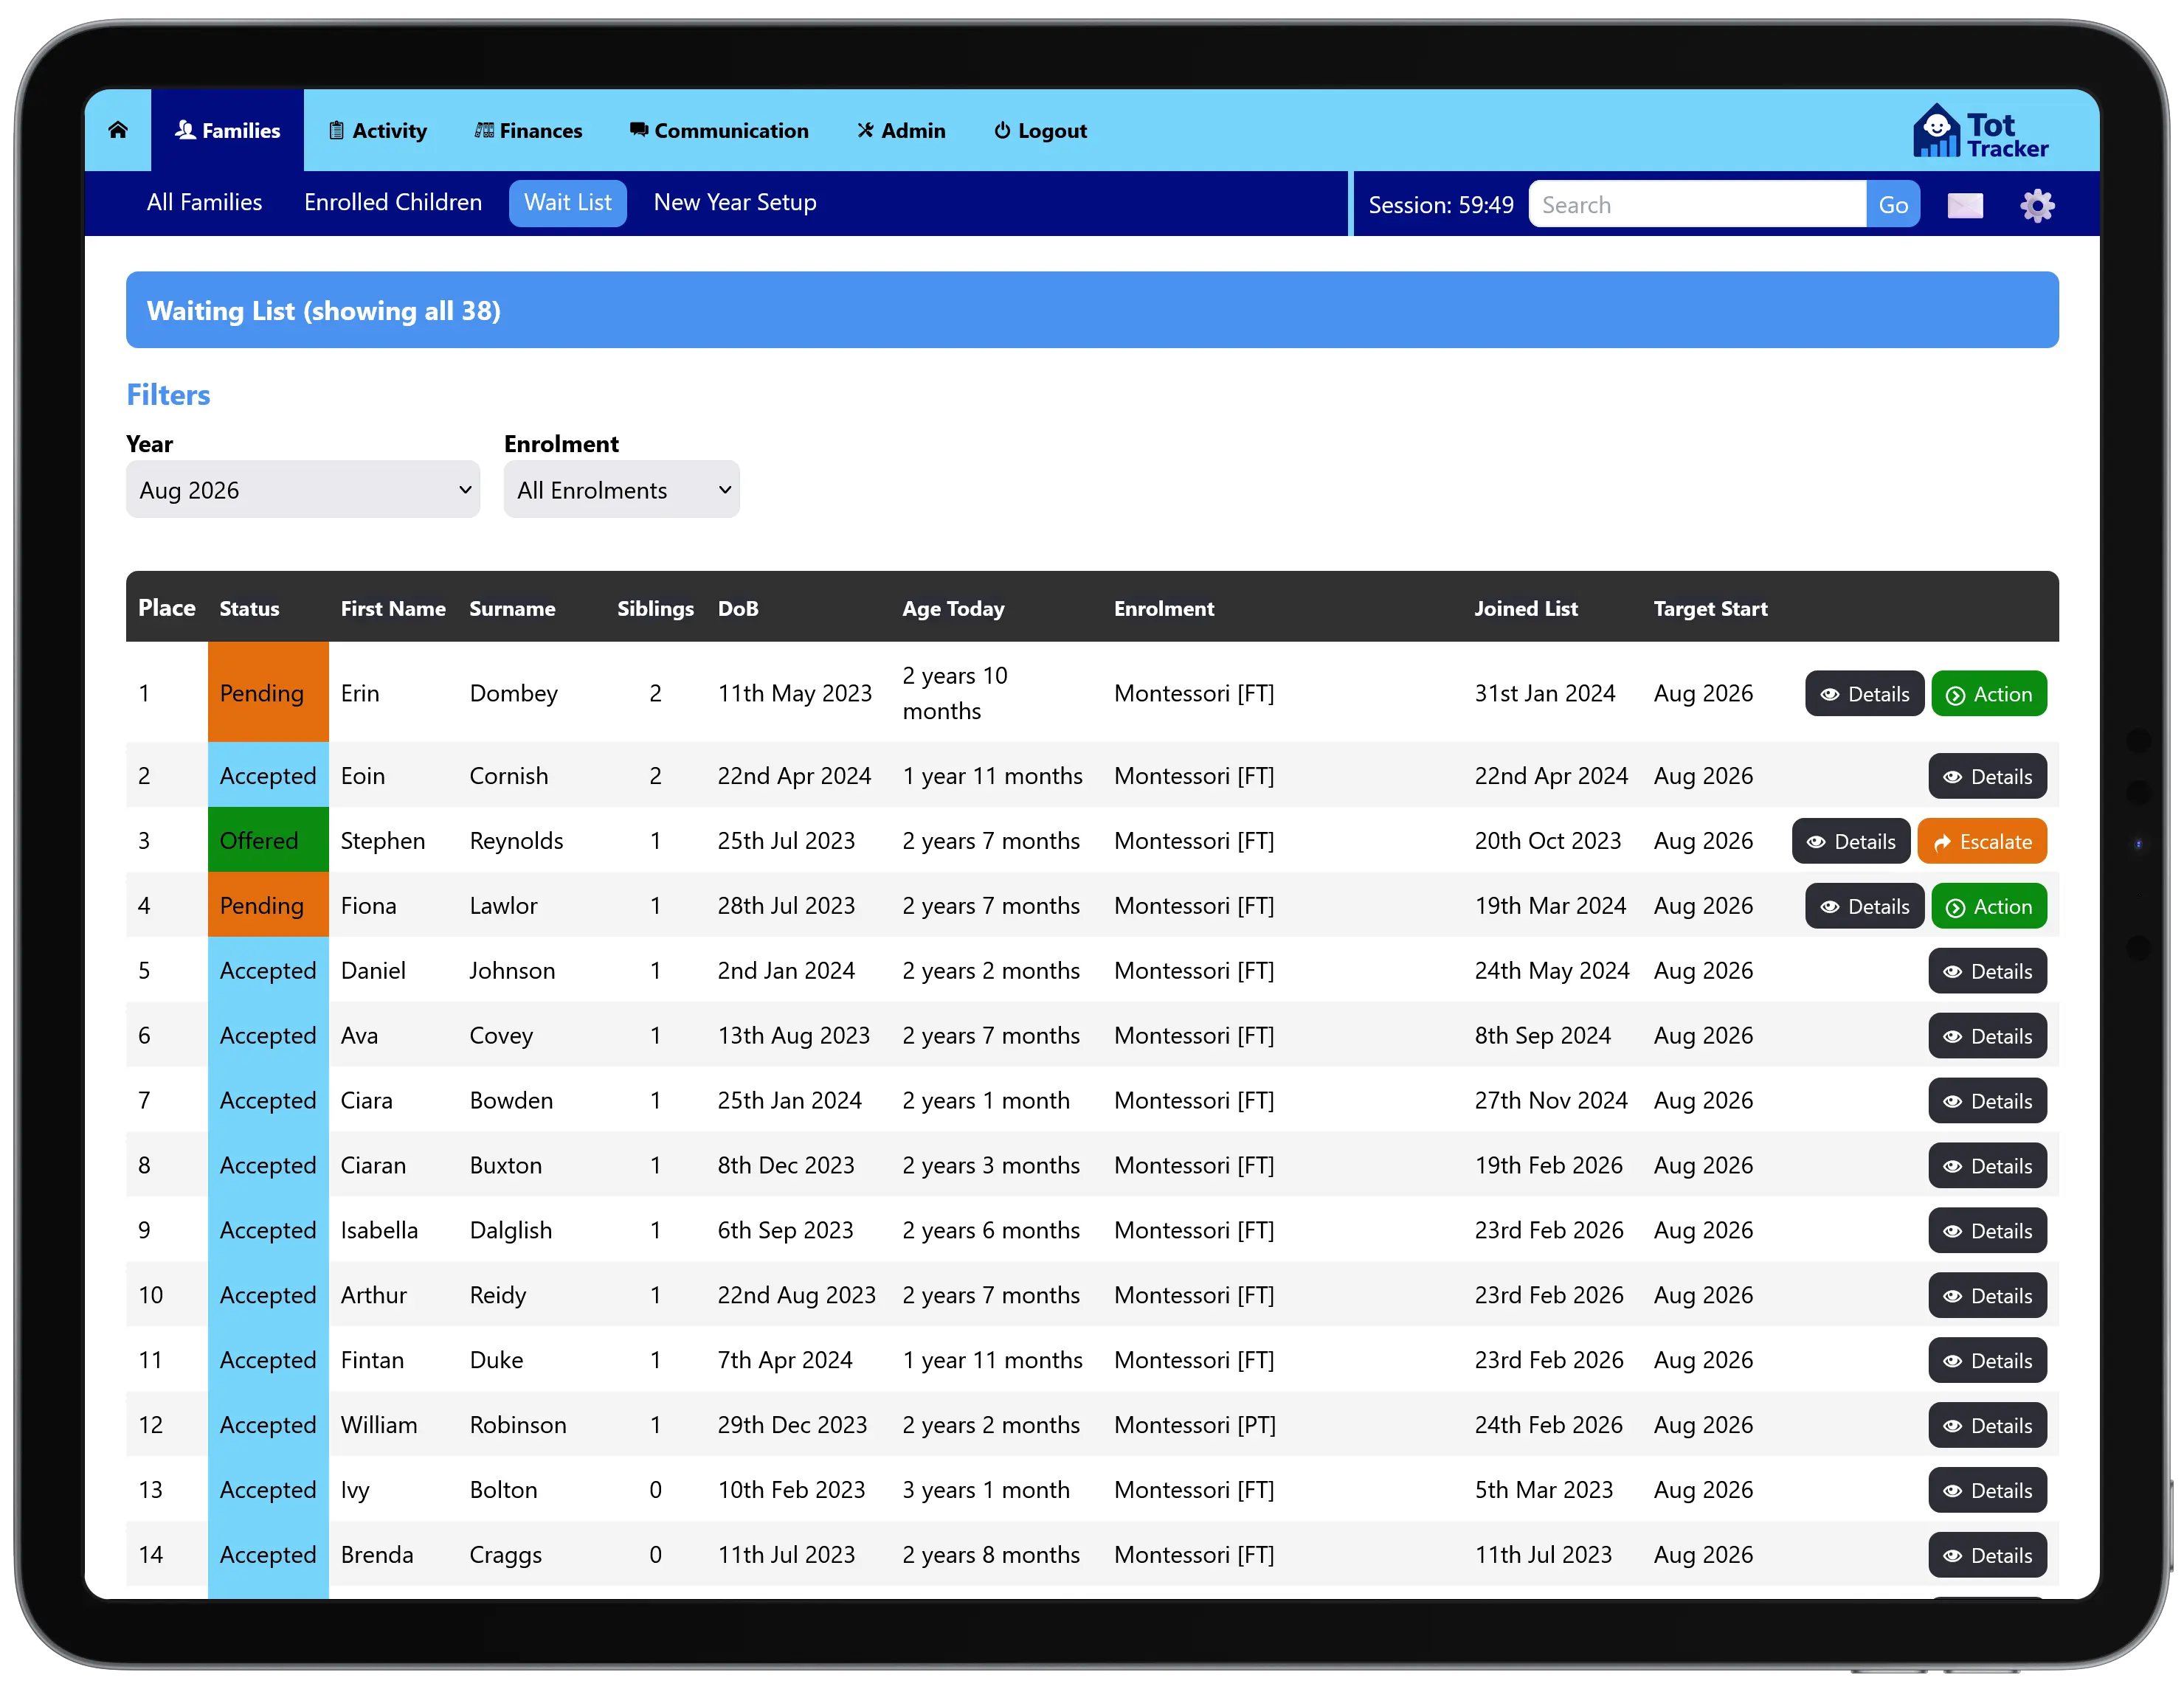Open the Finances menu

[528, 131]
